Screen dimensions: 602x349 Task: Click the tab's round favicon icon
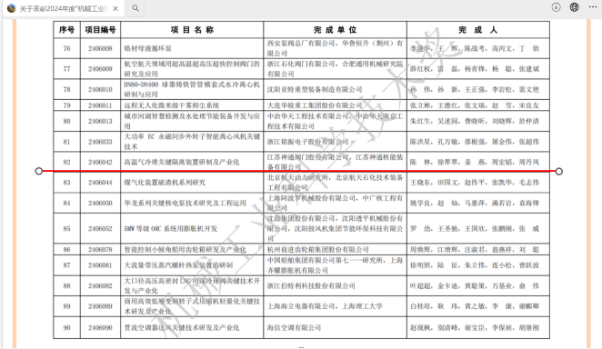coord(12,8)
